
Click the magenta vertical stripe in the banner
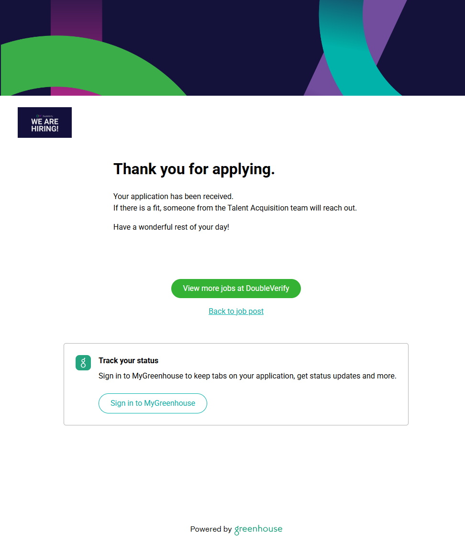(x=76, y=19)
